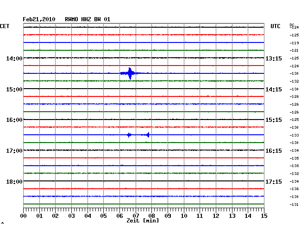Select the DC offset value -135
Viewport: 301px width, 228px height.
pyautogui.click(x=294, y=158)
